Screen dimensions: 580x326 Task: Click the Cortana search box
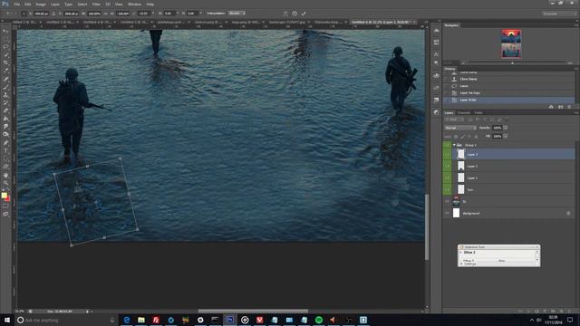click(66, 320)
